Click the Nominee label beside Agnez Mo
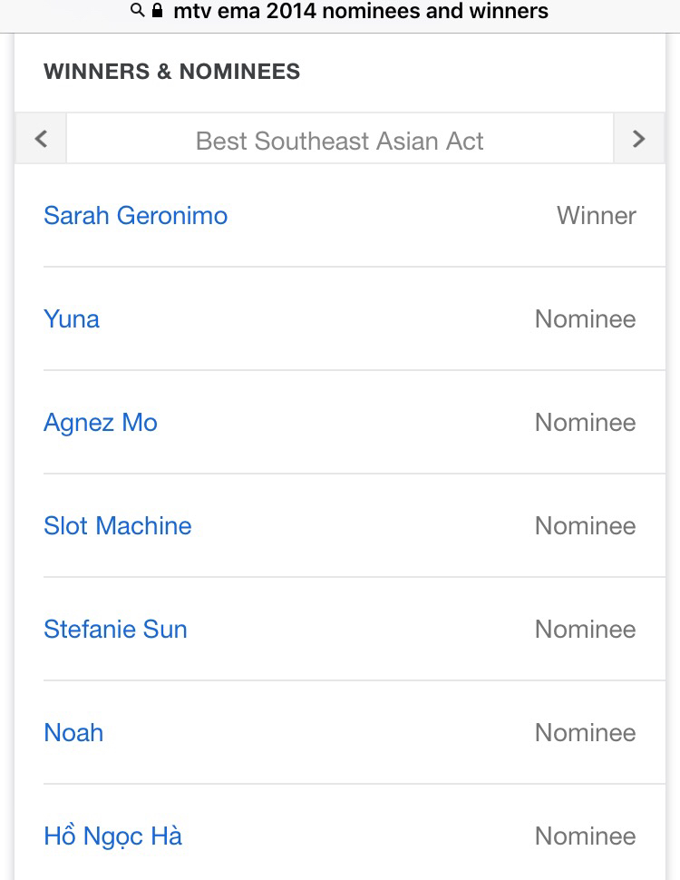The width and height of the screenshot is (680, 880). (586, 423)
